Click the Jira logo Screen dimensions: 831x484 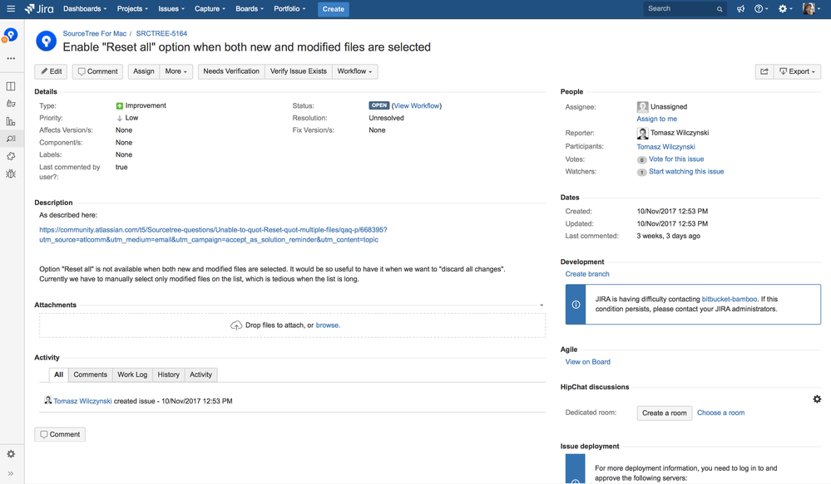tap(39, 9)
